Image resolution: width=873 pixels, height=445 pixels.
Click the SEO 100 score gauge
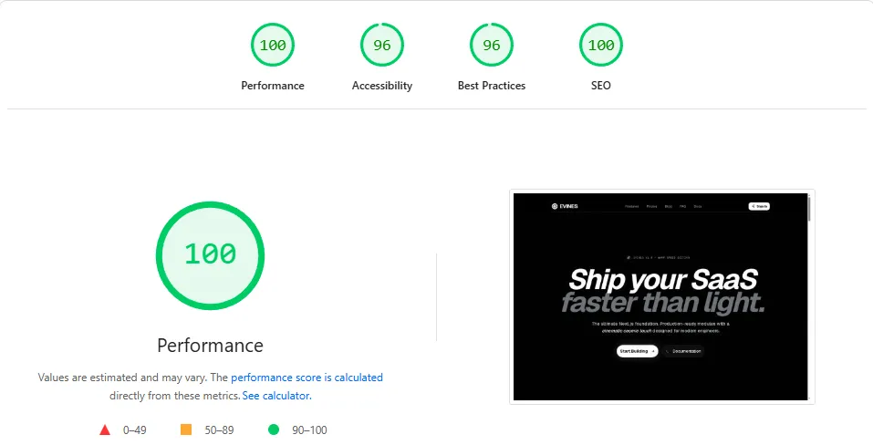(601, 45)
